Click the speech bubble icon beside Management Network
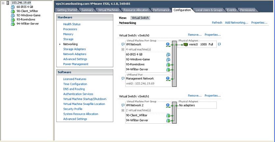275x142 pixels. 123,78
